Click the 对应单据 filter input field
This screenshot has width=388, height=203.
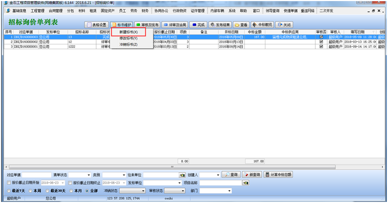37,175
